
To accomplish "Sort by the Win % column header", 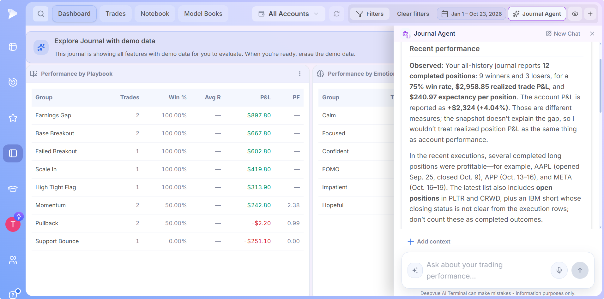I will pyautogui.click(x=178, y=97).
